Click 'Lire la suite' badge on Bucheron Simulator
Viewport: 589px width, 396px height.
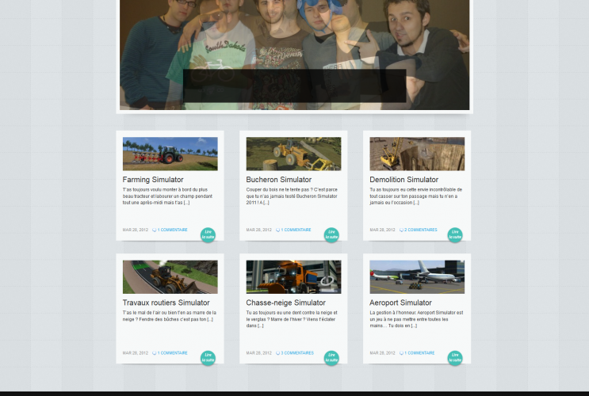tap(331, 235)
